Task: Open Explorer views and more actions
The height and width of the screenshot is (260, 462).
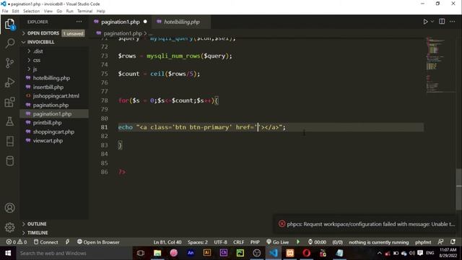Action: (x=79, y=22)
